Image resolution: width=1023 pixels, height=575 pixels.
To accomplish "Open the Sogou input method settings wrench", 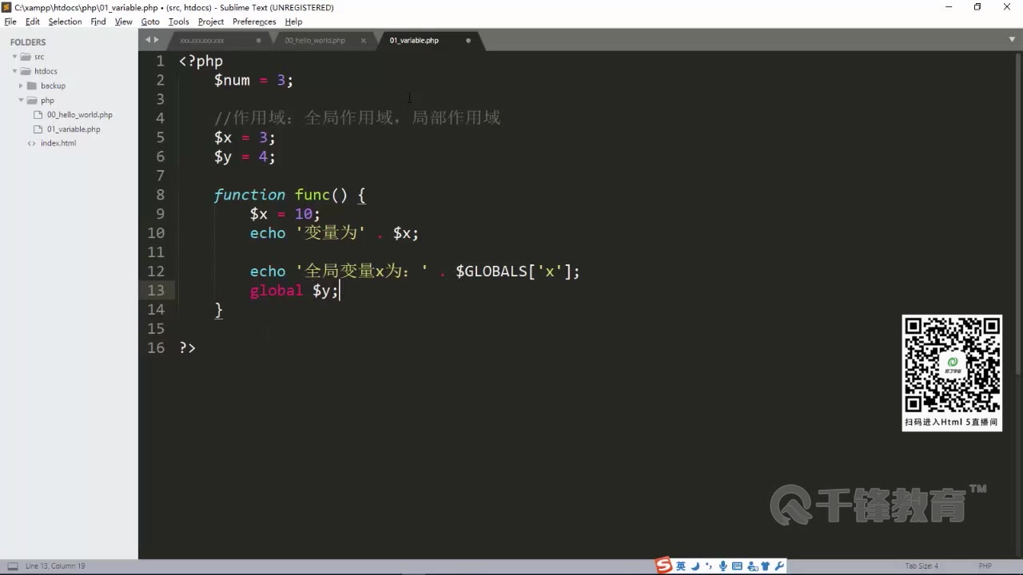I will (x=779, y=565).
